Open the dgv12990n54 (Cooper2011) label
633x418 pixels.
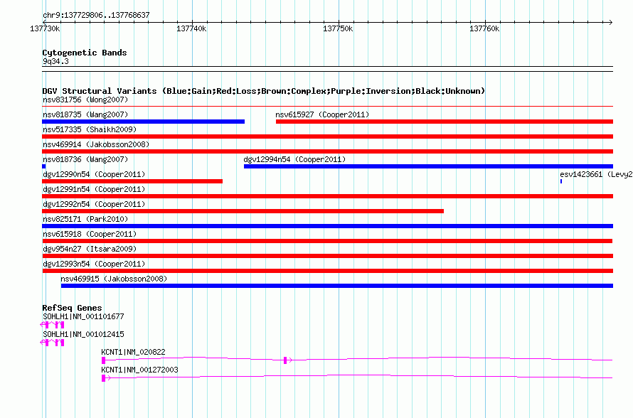coord(94,174)
